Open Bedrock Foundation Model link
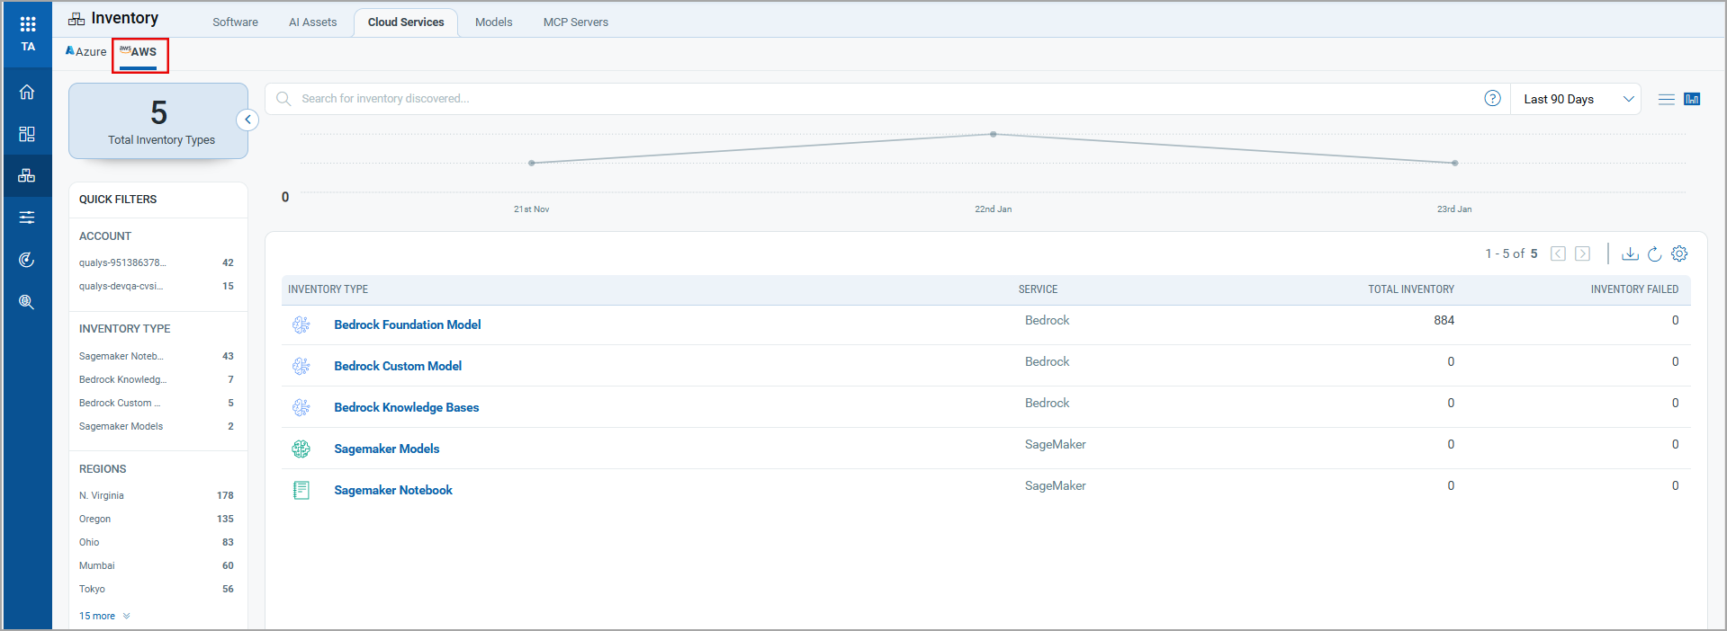 click(408, 324)
